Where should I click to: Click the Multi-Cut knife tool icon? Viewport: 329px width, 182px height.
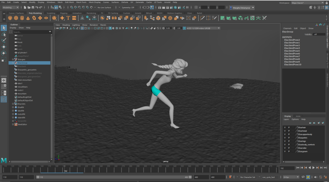coord(202,18)
